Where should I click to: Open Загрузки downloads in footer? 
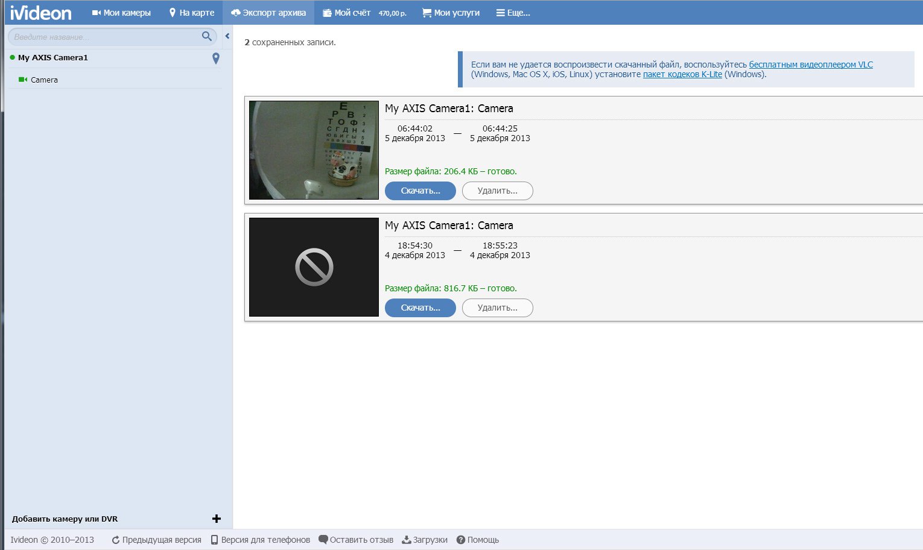(x=425, y=540)
